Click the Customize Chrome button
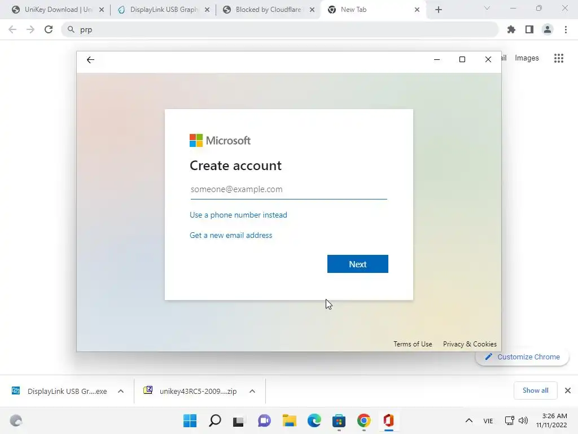The height and width of the screenshot is (434, 578). point(522,357)
